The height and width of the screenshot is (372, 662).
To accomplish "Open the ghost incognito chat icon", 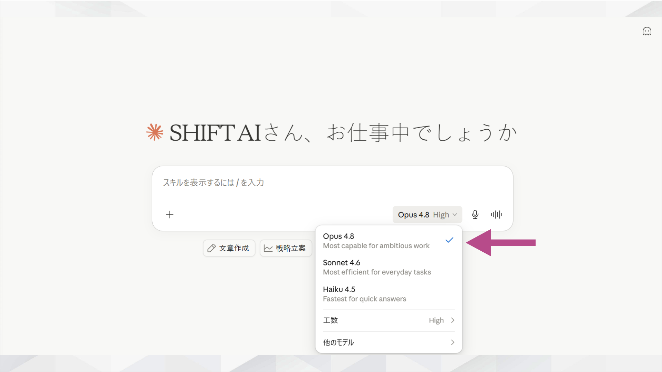I will [647, 31].
